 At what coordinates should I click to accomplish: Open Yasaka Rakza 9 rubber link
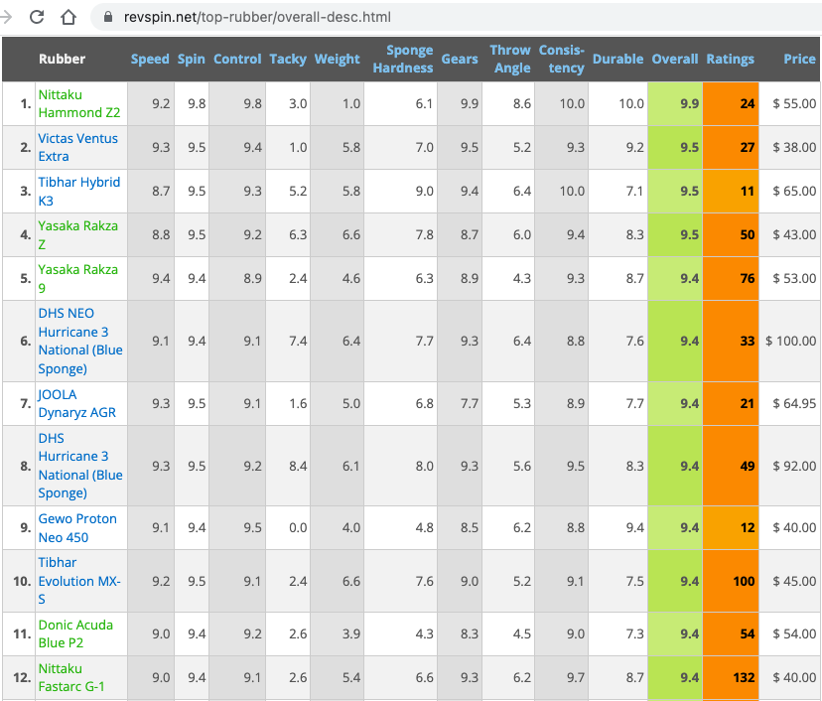coord(77,278)
